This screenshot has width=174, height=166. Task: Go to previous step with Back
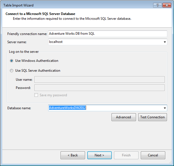click(73, 155)
